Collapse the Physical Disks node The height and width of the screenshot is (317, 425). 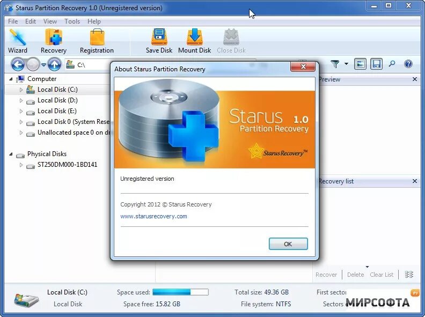11,154
